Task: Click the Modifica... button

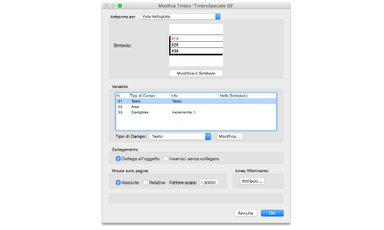Action: pyautogui.click(x=230, y=137)
